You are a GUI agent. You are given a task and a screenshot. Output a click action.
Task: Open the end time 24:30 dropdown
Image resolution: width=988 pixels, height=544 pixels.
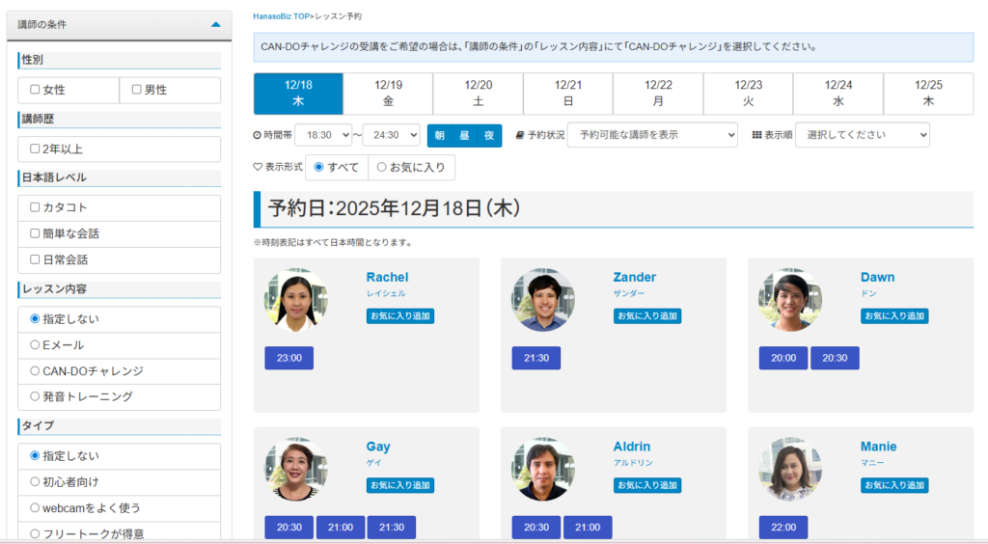[391, 135]
